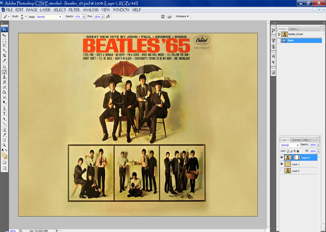Viewport: 326px width, 232px height.
Task: Open the Workspace dropdown
Action: point(182,17)
